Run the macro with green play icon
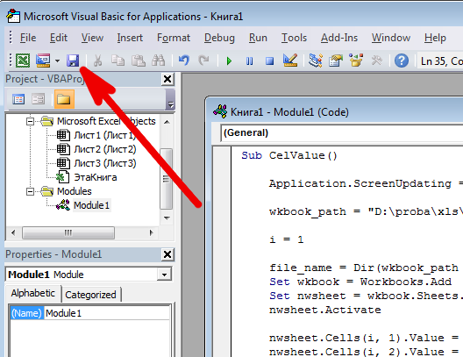Image resolution: width=463 pixels, height=357 pixels. coord(229,61)
